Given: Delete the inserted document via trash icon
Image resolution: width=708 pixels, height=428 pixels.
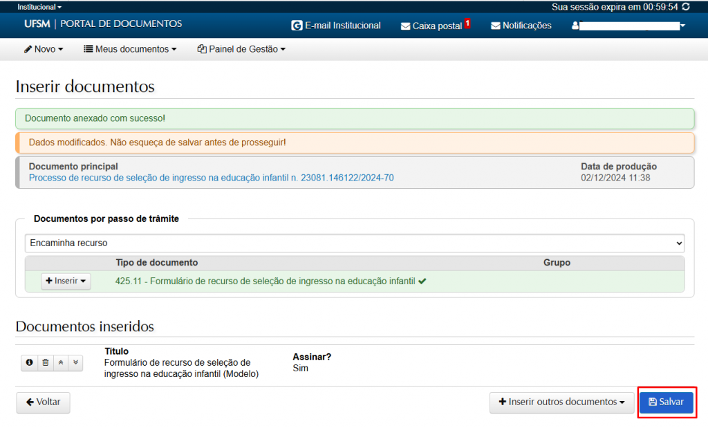Looking at the screenshot, I should click(45, 362).
